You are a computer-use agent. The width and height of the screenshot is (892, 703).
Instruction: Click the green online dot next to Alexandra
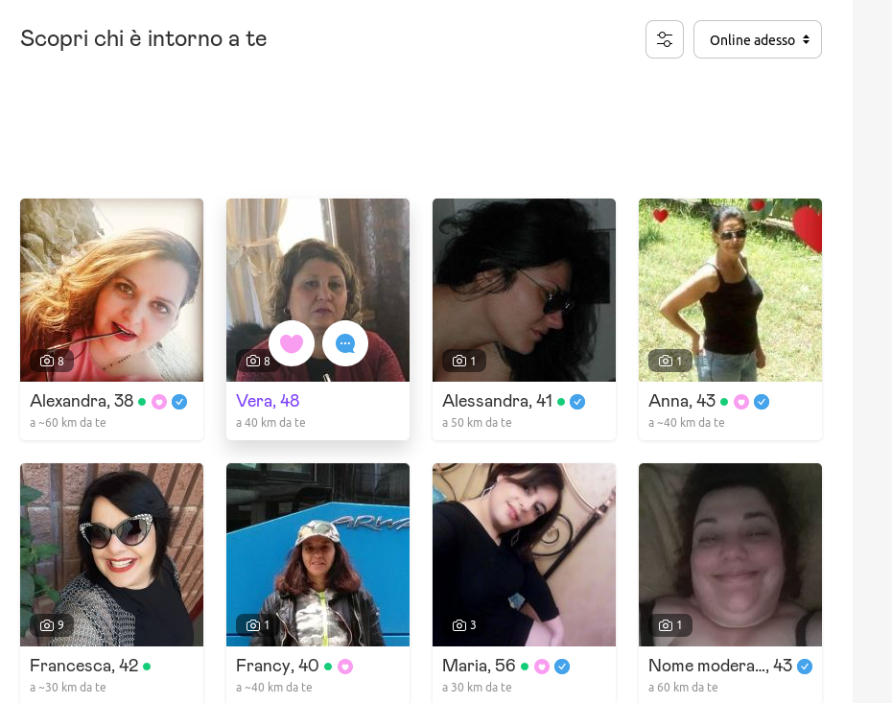141,402
